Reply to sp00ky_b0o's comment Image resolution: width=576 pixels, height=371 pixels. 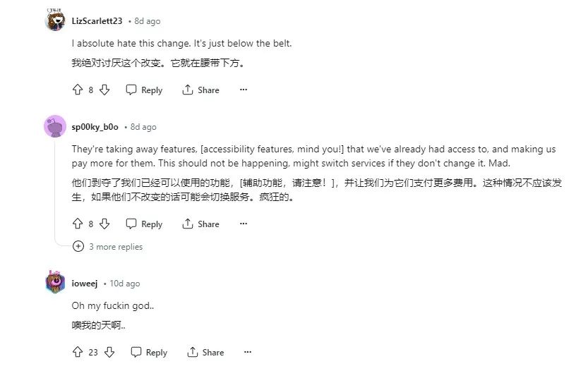(144, 224)
